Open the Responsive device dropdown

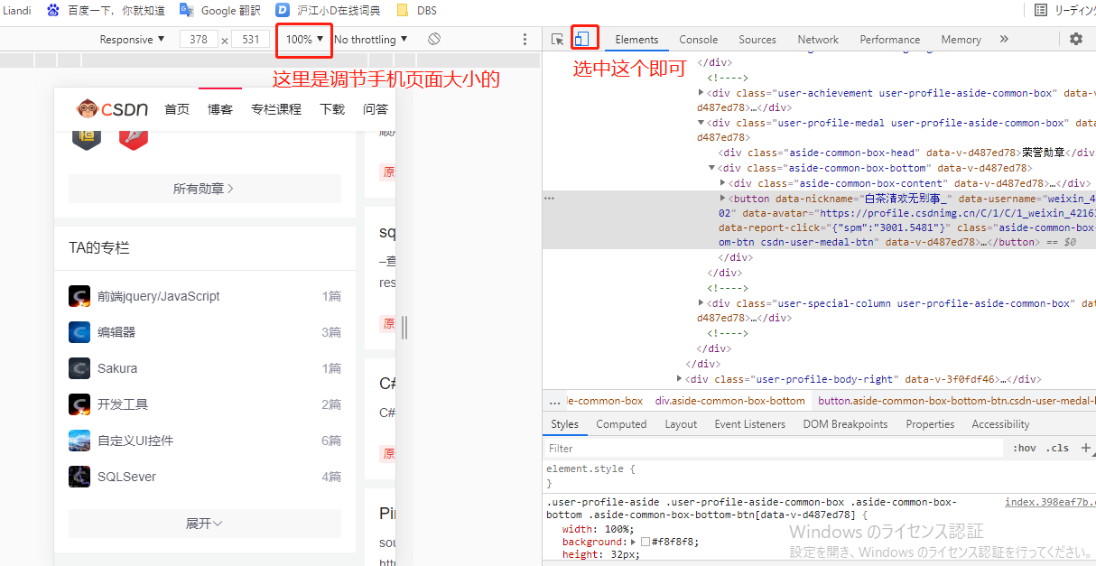(129, 39)
